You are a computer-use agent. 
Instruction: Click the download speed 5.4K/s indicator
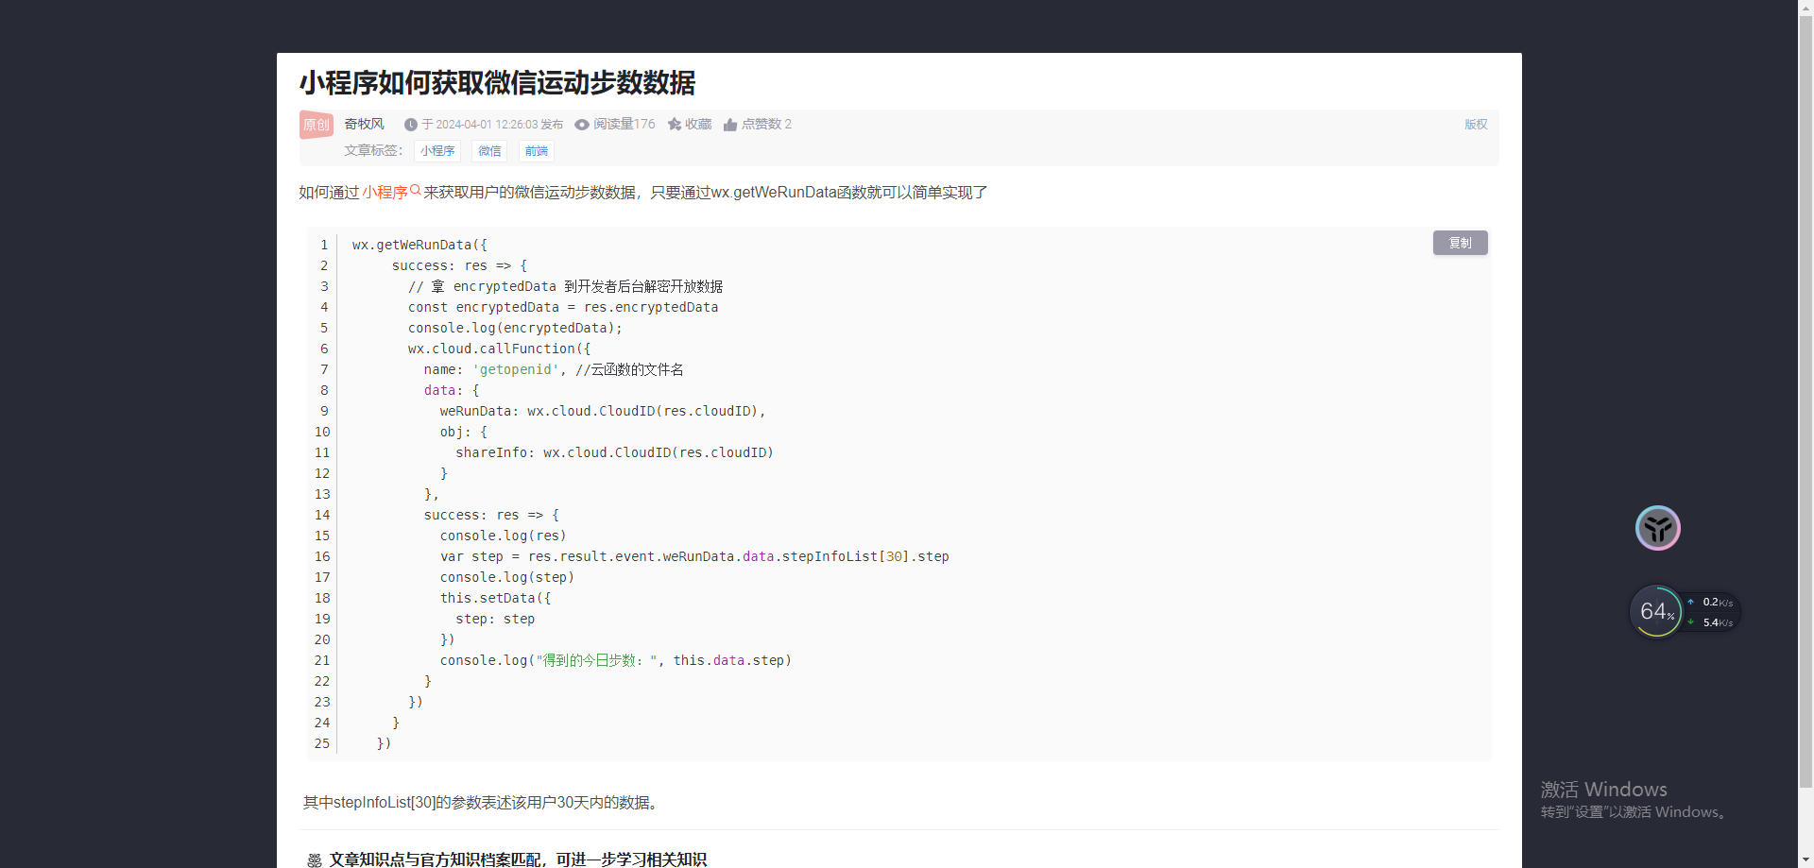tap(1711, 622)
